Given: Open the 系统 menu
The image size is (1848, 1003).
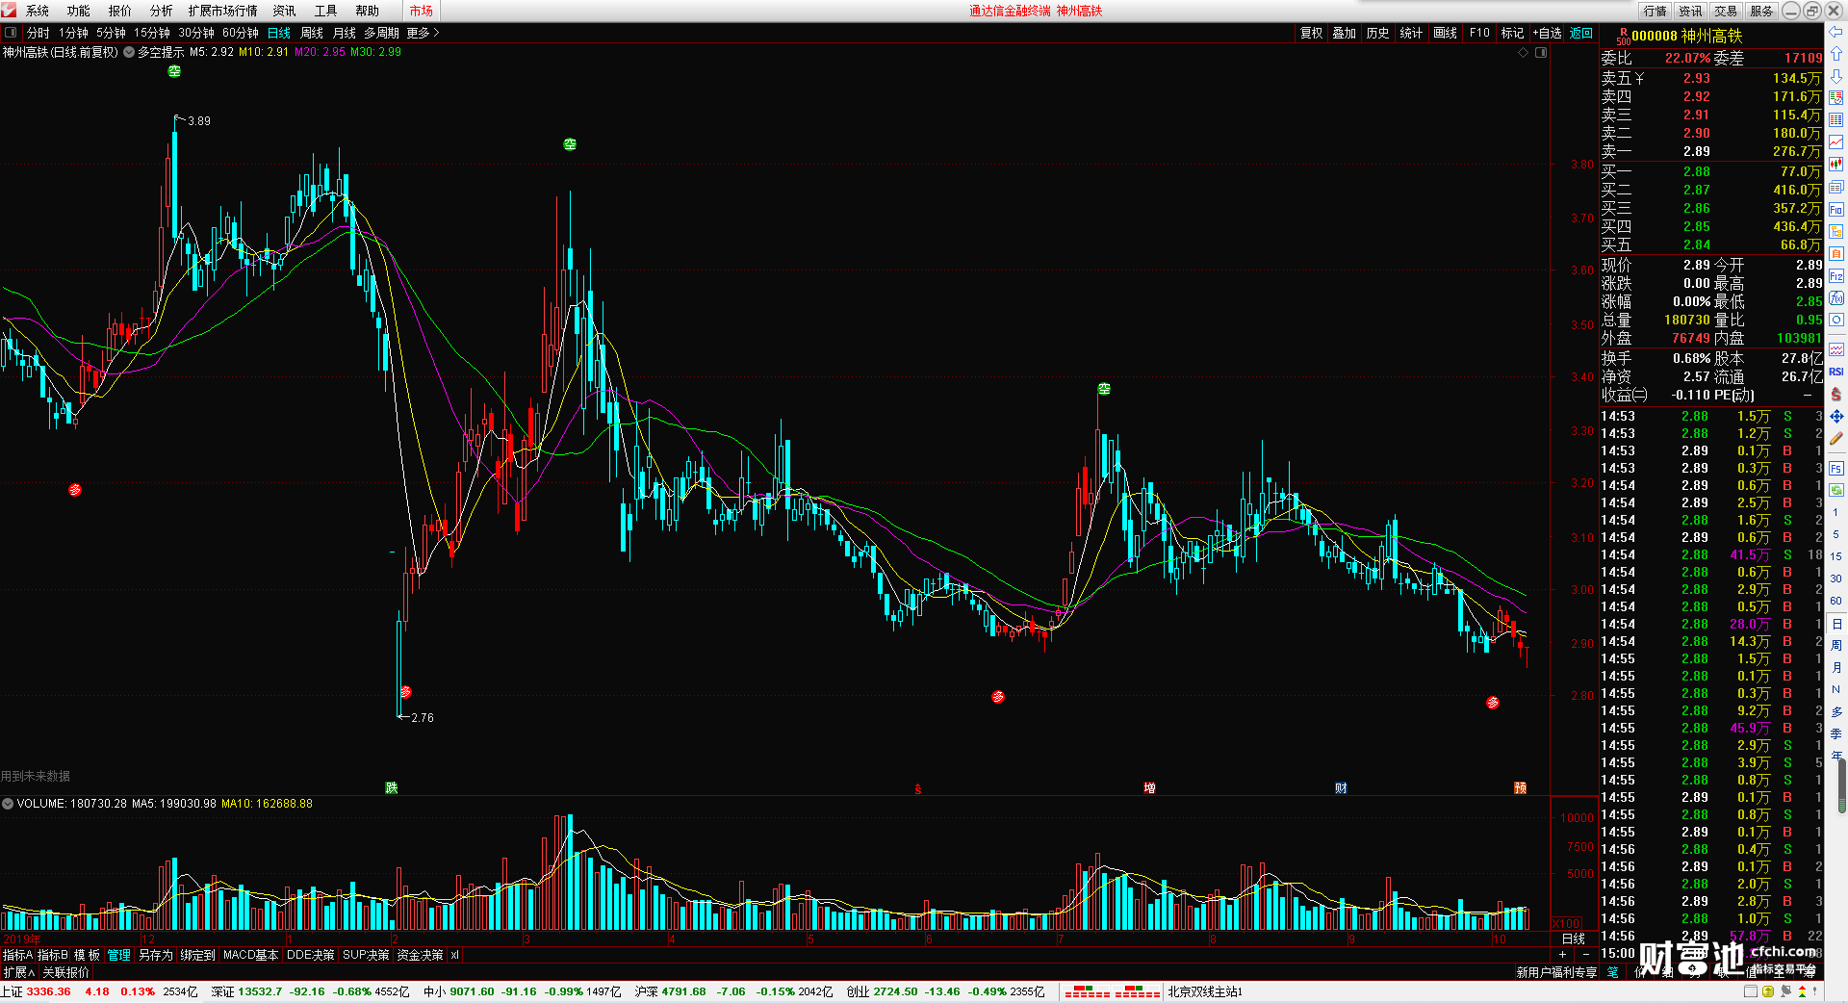Looking at the screenshot, I should point(38,11).
